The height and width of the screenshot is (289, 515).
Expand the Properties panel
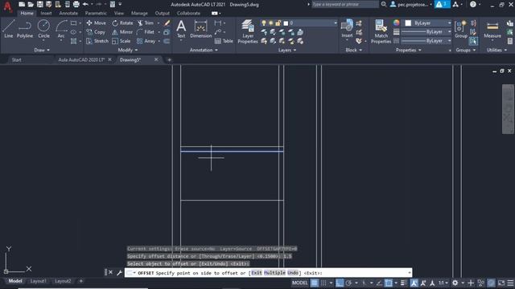click(x=408, y=50)
